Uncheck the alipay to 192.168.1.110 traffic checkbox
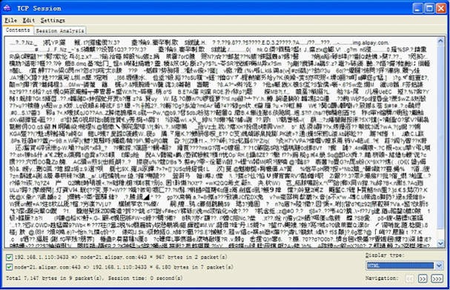 tap(9, 267)
